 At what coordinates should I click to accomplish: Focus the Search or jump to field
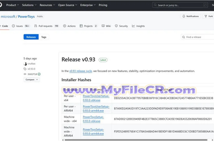[180, 5]
